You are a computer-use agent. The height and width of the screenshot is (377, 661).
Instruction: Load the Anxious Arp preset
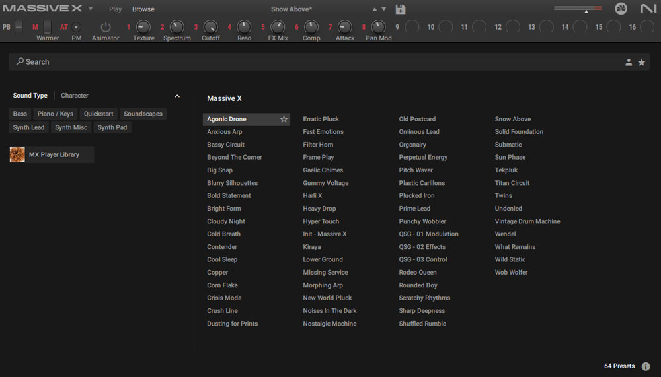click(x=224, y=132)
